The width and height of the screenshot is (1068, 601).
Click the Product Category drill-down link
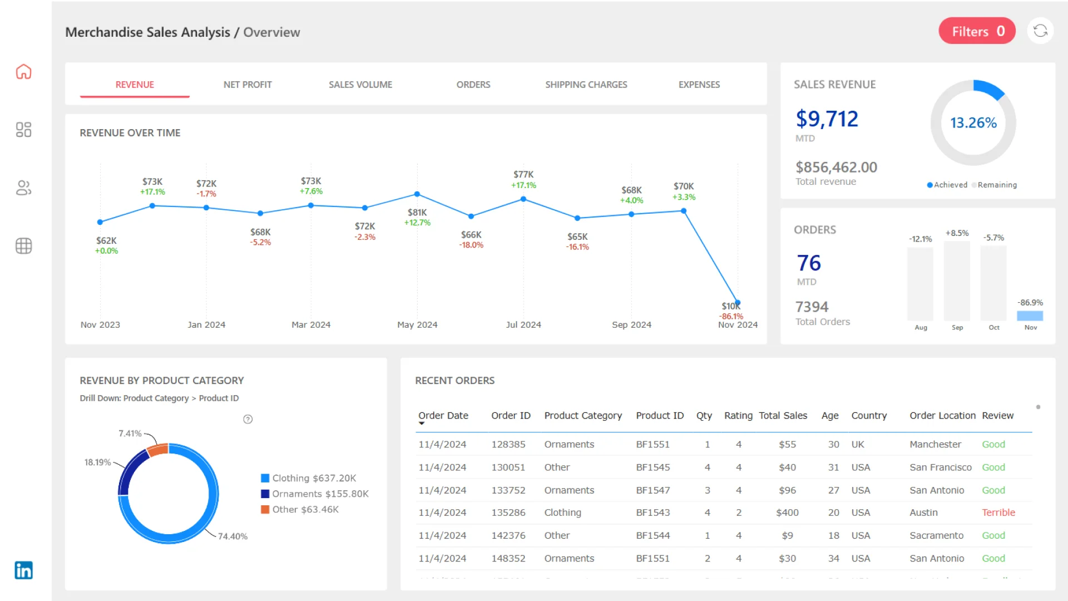[156, 398]
